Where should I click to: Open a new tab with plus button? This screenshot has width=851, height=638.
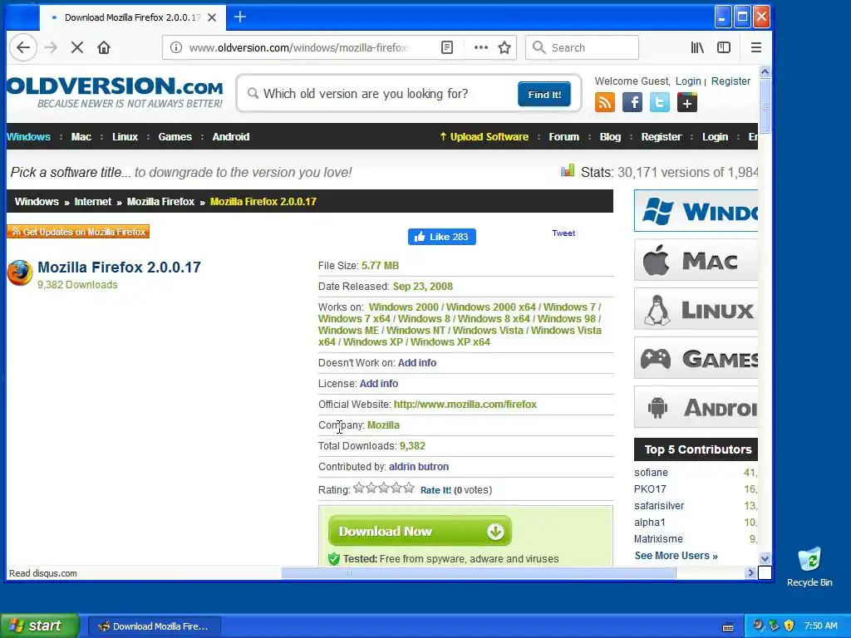(x=240, y=17)
